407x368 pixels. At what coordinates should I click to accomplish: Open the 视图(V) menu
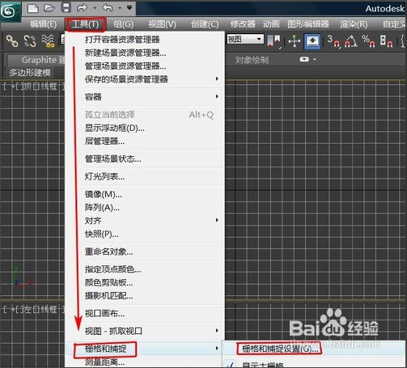coord(162,24)
